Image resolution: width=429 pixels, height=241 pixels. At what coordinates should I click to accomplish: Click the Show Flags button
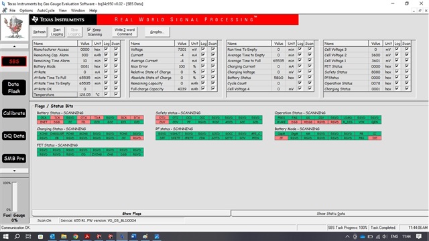(x=131, y=214)
